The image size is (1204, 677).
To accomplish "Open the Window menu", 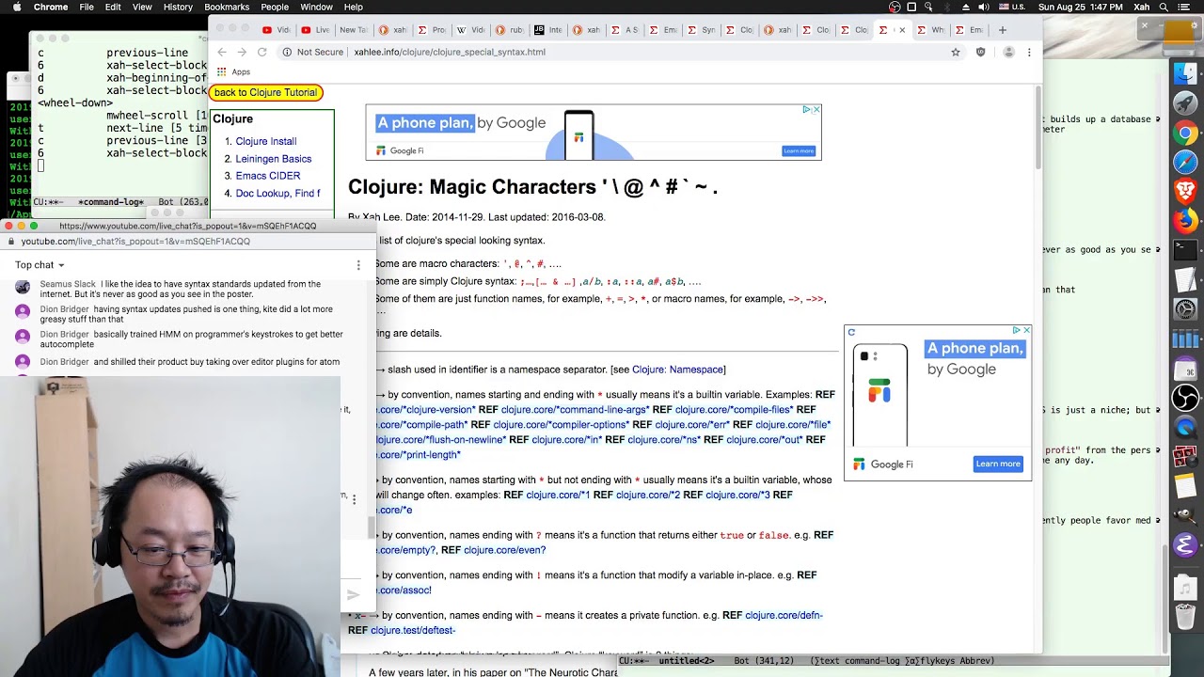I will tap(316, 7).
